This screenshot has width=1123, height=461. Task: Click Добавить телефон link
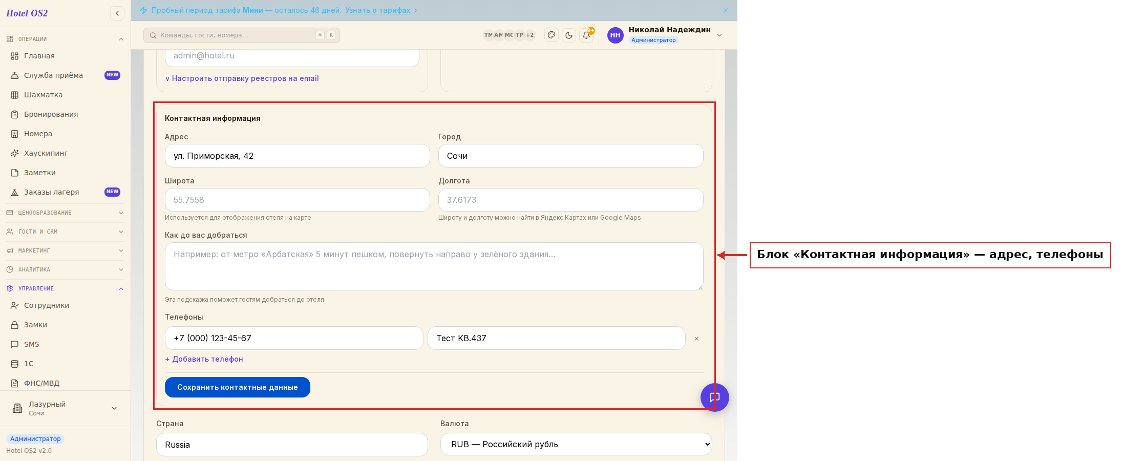tap(204, 359)
